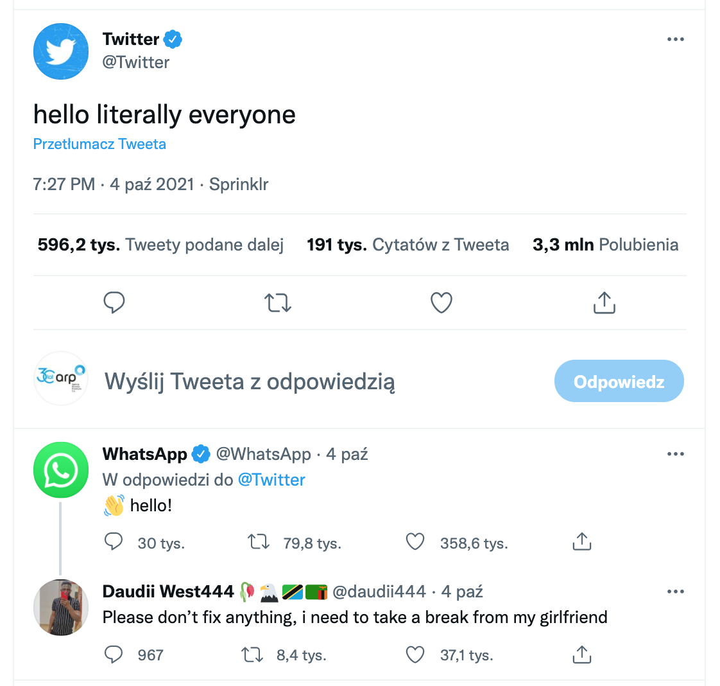Open more options for Daudii West444's reply
The image size is (720, 686).
pyautogui.click(x=675, y=592)
